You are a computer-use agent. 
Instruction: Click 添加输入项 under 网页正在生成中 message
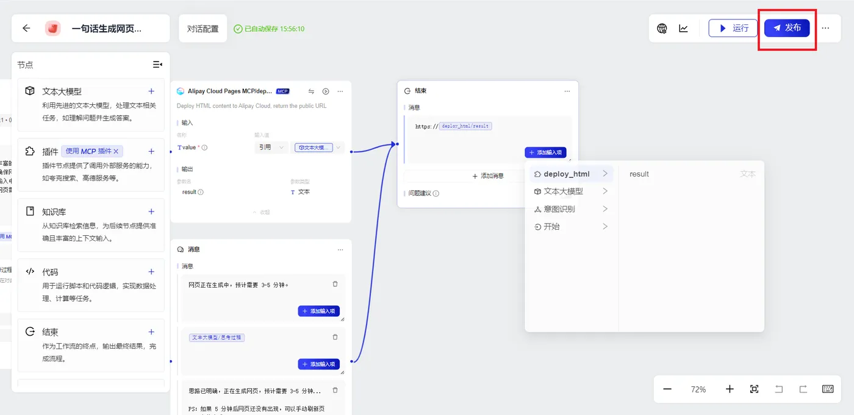click(319, 311)
